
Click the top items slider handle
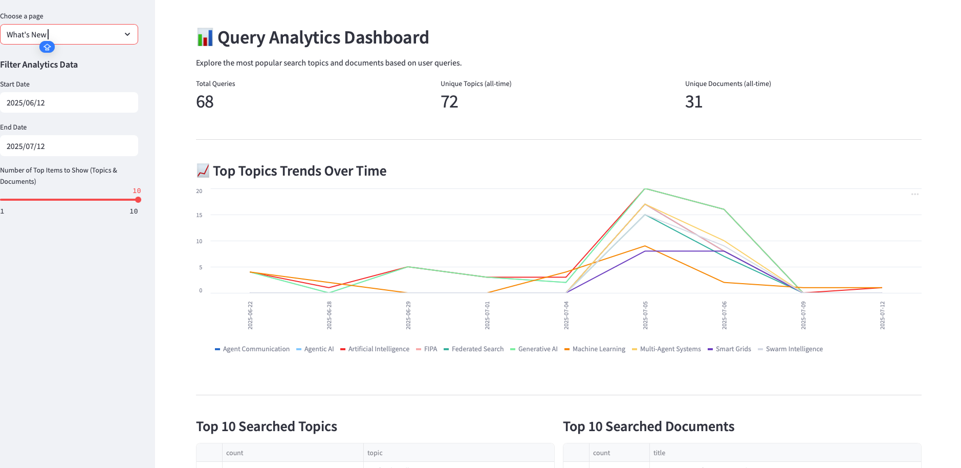138,200
